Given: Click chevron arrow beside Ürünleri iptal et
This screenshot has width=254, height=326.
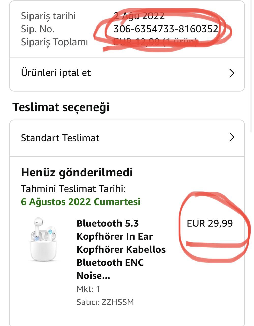Looking at the screenshot, I should (232, 73).
